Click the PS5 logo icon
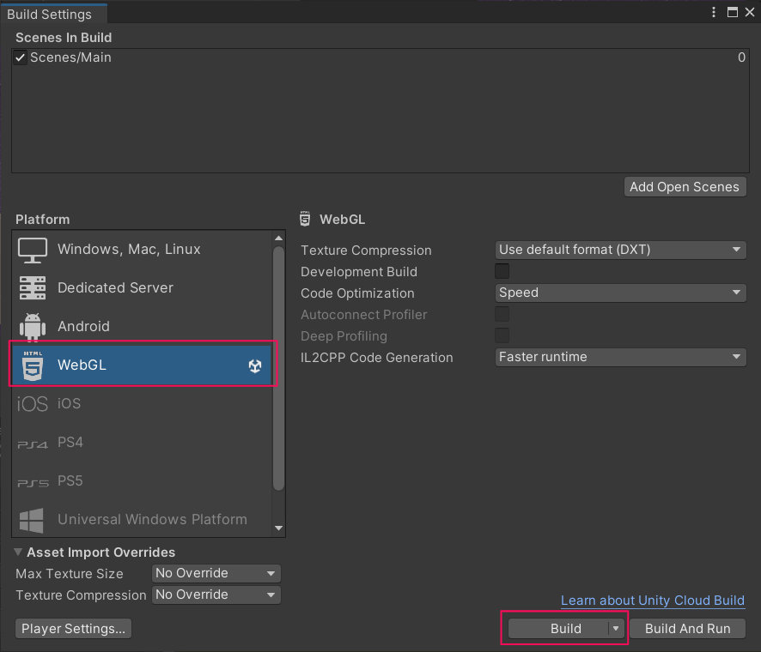The height and width of the screenshot is (652, 761). (33, 483)
